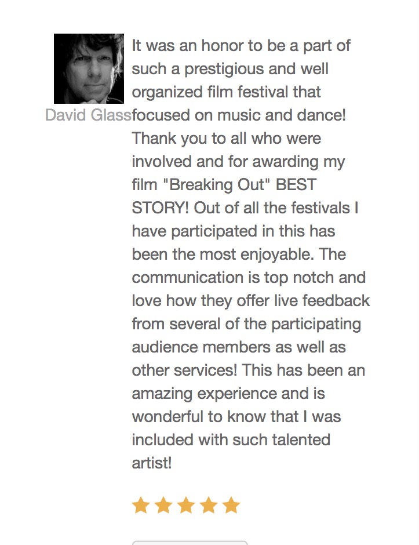
Task: Click the first star in the rating
Action: coord(140,505)
